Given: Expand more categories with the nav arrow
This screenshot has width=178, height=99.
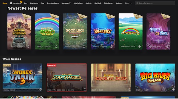Looking at the screenshot, I should pos(131,3).
